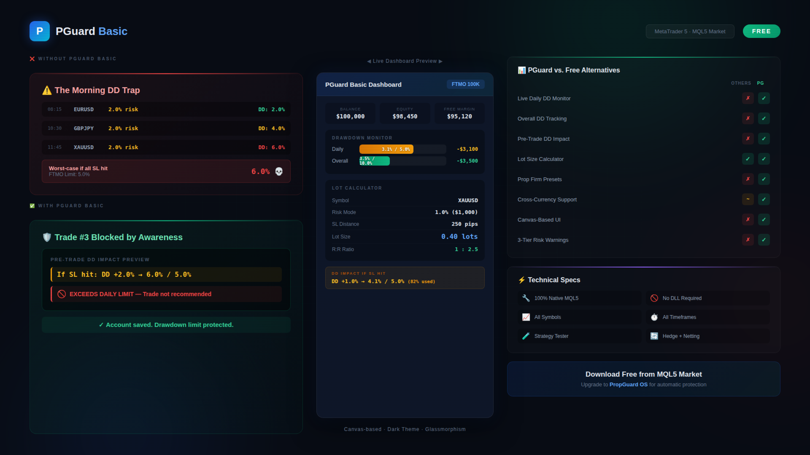This screenshot has height=455, width=810.
Task: Click the wrench icon for 100% Native MQL5
Action: pyautogui.click(x=526, y=298)
